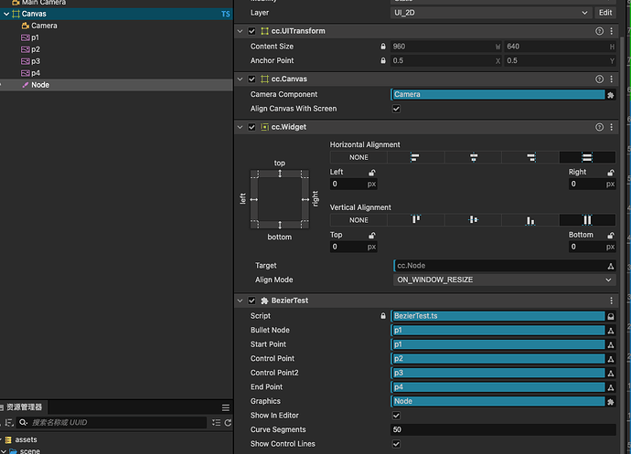The image size is (631, 454).
Task: Refresh the asset manager panel
Action: (228, 423)
